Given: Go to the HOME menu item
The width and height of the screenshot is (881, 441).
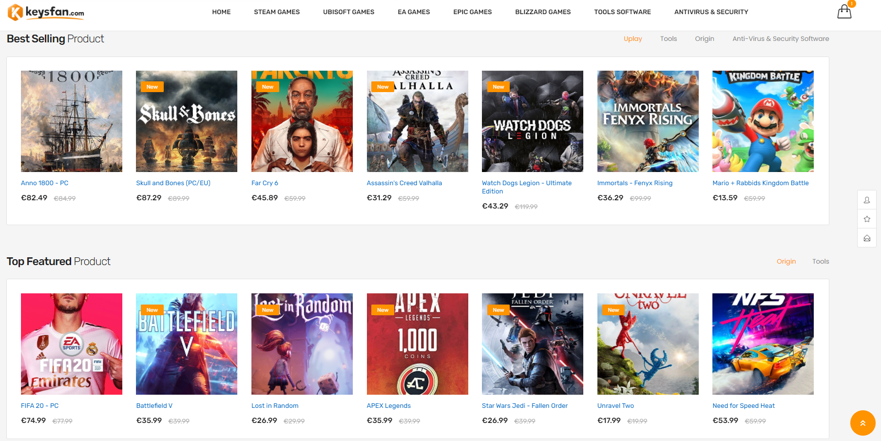Looking at the screenshot, I should [221, 12].
